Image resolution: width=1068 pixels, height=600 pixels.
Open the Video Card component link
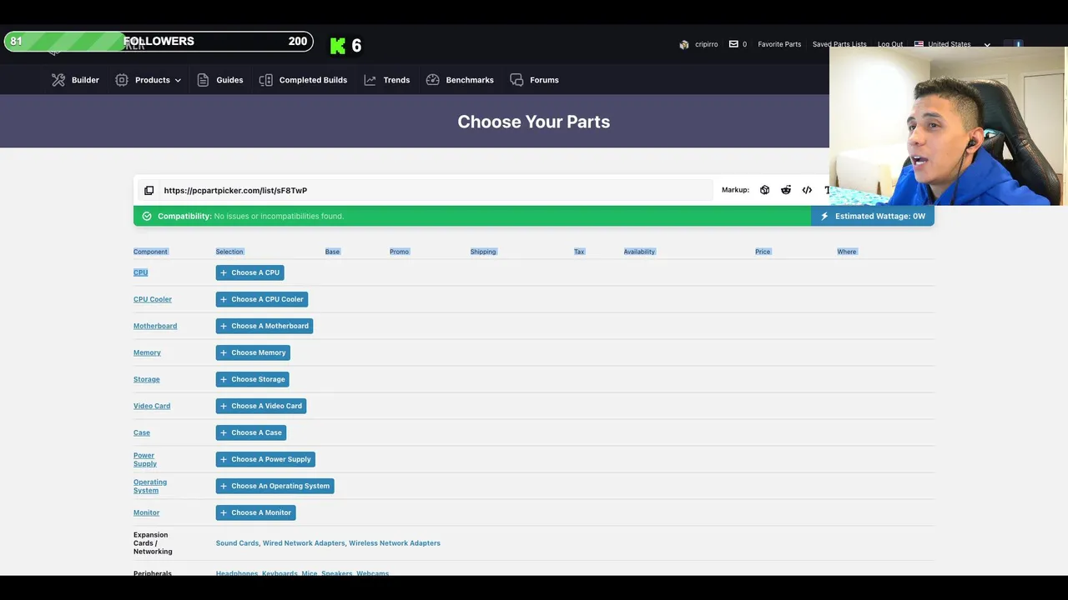(x=152, y=406)
